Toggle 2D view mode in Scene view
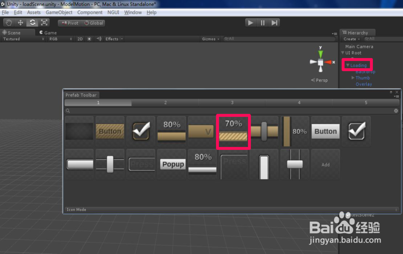This screenshot has width=403, height=254. 80,39
